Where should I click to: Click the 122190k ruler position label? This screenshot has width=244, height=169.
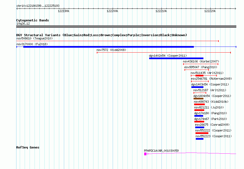click(x=64, y=11)
